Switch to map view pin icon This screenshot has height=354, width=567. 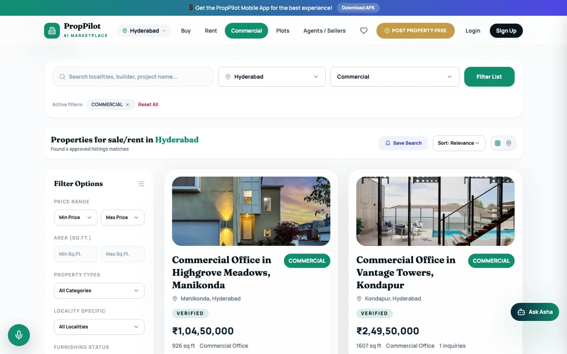[x=509, y=143]
